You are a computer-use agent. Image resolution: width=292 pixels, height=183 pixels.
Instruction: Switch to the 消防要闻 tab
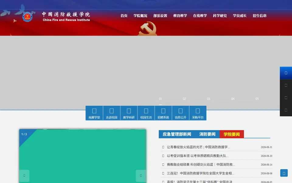click(x=207, y=134)
